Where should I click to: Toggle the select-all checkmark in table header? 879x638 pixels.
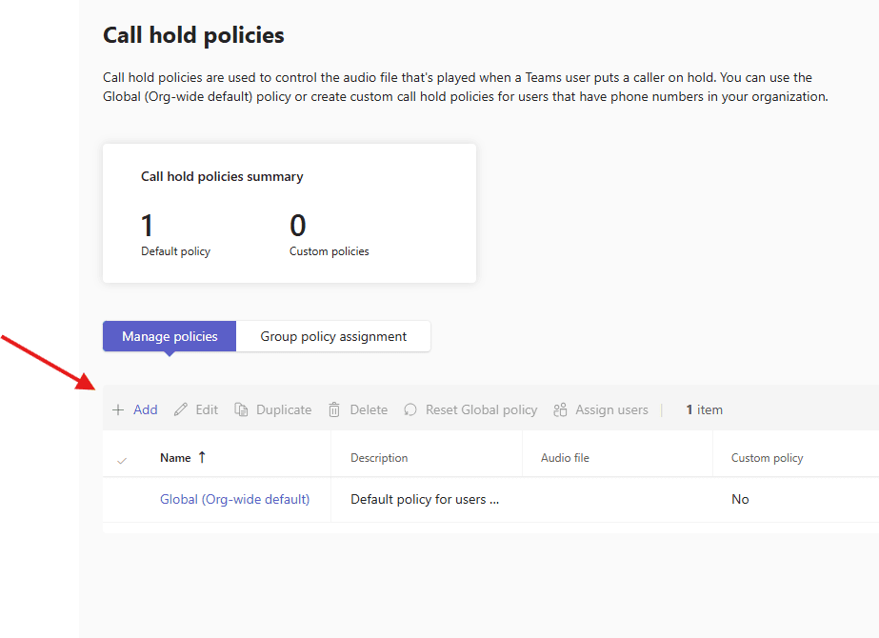coord(122,459)
